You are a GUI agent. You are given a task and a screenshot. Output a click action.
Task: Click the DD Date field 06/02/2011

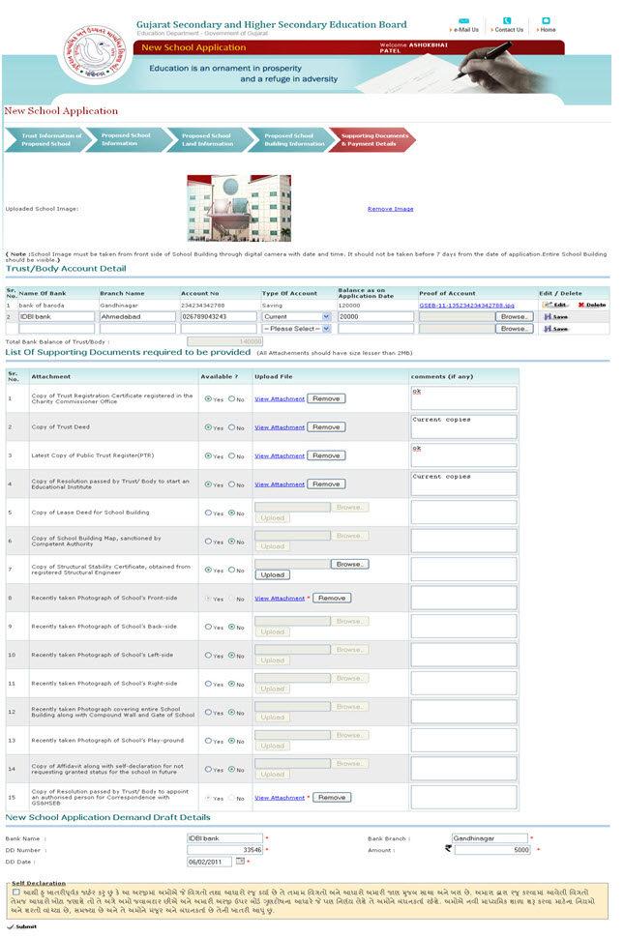point(210,862)
